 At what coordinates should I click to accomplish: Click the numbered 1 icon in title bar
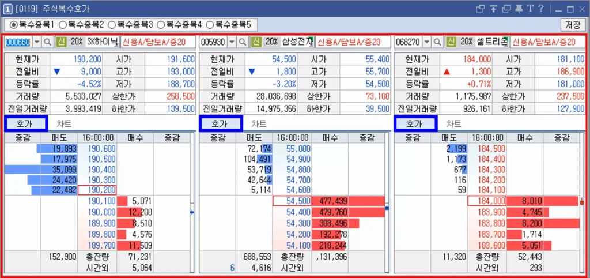point(7,9)
